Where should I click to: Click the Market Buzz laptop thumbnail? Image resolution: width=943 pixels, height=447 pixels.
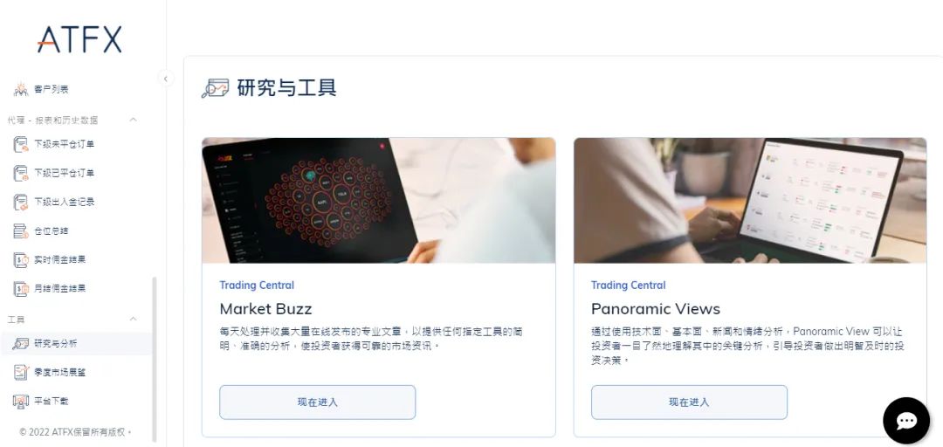pos(378,201)
